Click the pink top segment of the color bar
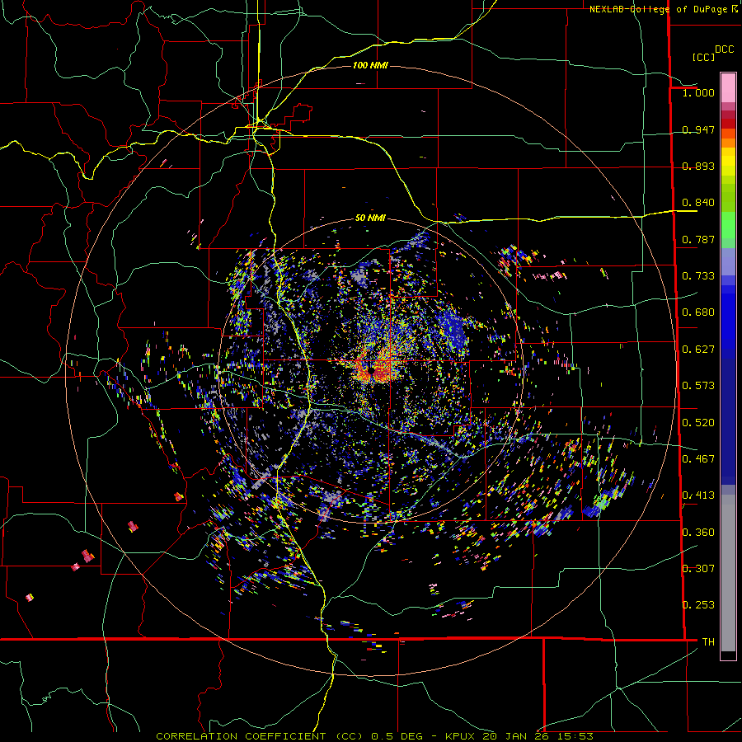 [728, 88]
